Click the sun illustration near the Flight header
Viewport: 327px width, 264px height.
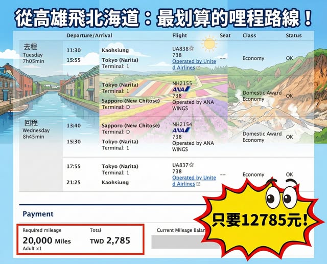pyautogui.click(x=208, y=45)
